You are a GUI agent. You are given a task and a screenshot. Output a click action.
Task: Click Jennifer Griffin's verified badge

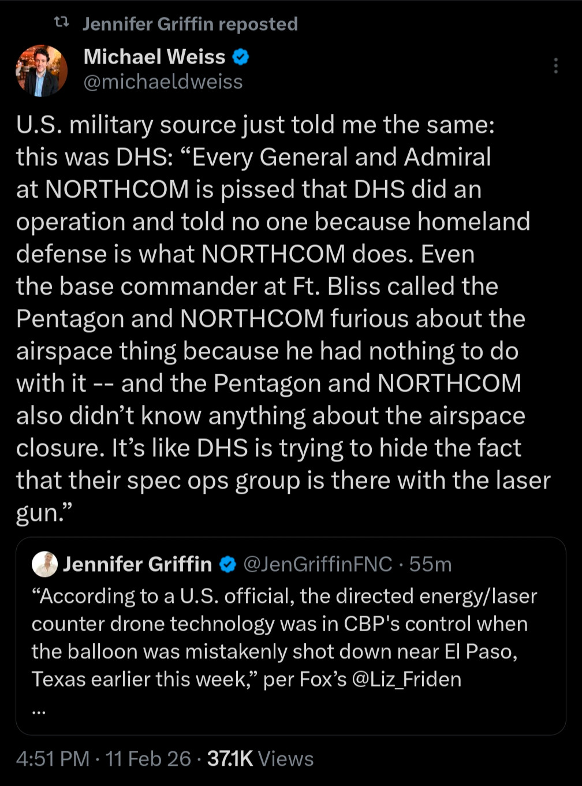tap(228, 564)
